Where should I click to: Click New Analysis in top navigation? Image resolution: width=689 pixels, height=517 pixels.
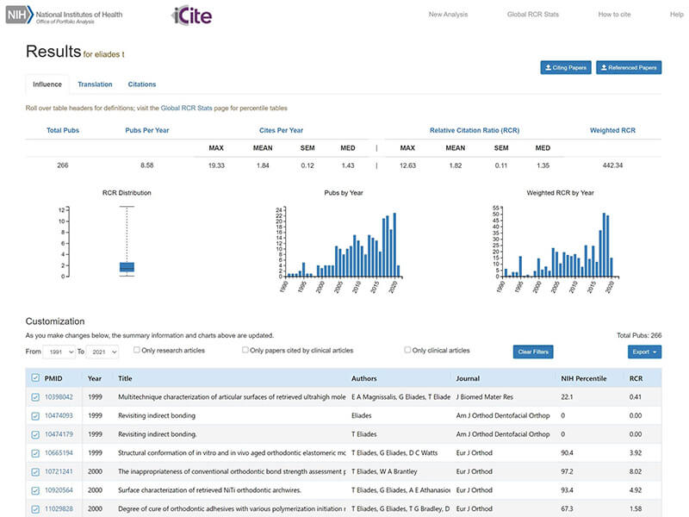coord(449,15)
